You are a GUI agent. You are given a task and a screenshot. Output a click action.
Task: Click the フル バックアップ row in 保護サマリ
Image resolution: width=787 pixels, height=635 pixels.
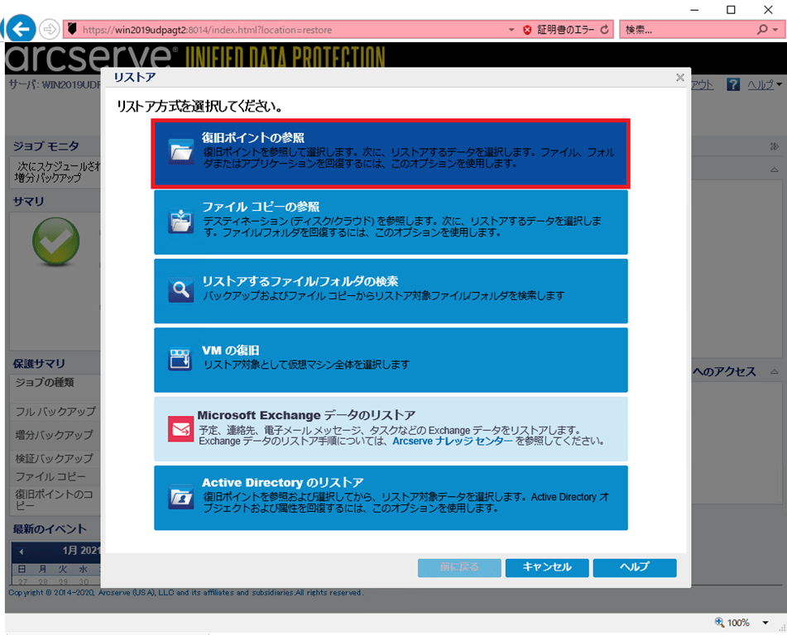click(55, 411)
